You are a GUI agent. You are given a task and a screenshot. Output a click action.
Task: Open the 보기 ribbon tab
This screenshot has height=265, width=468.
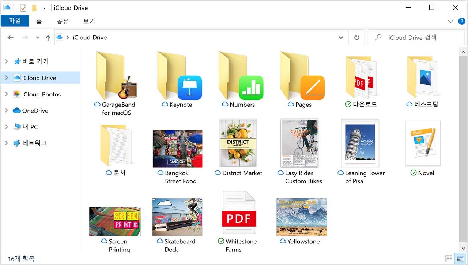(x=89, y=21)
